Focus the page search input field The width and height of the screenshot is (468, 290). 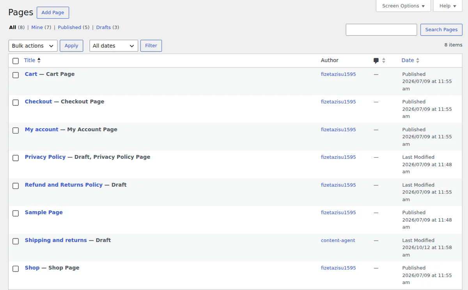coord(381,30)
